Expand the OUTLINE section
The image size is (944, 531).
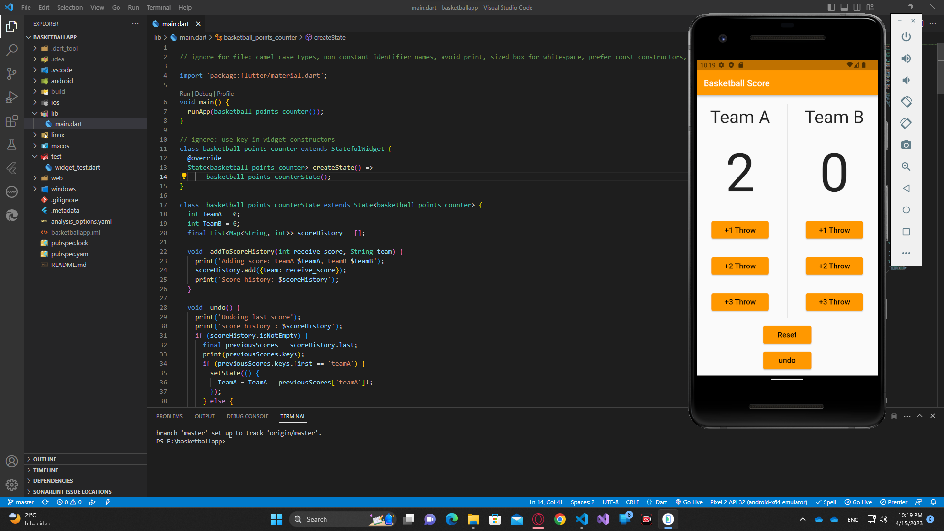[x=44, y=459]
